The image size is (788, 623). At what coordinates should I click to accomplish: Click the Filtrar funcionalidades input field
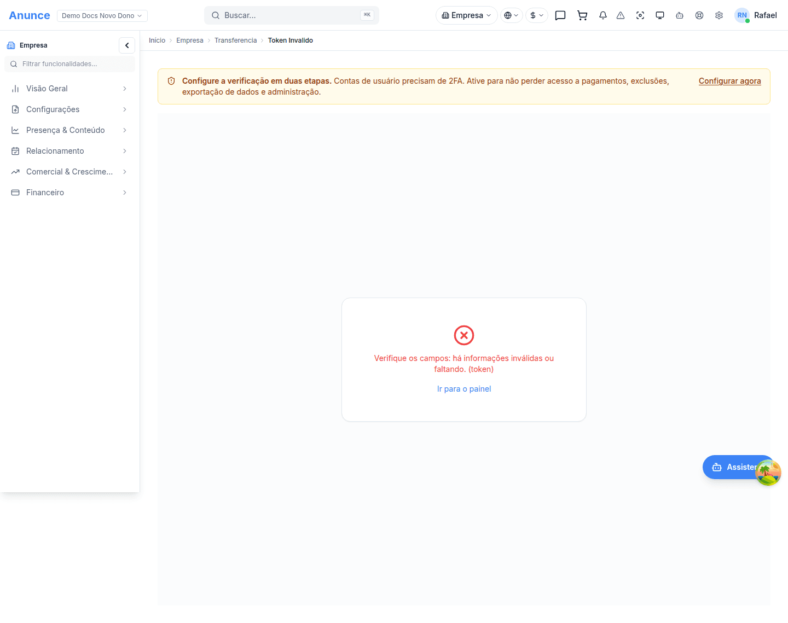pos(69,64)
